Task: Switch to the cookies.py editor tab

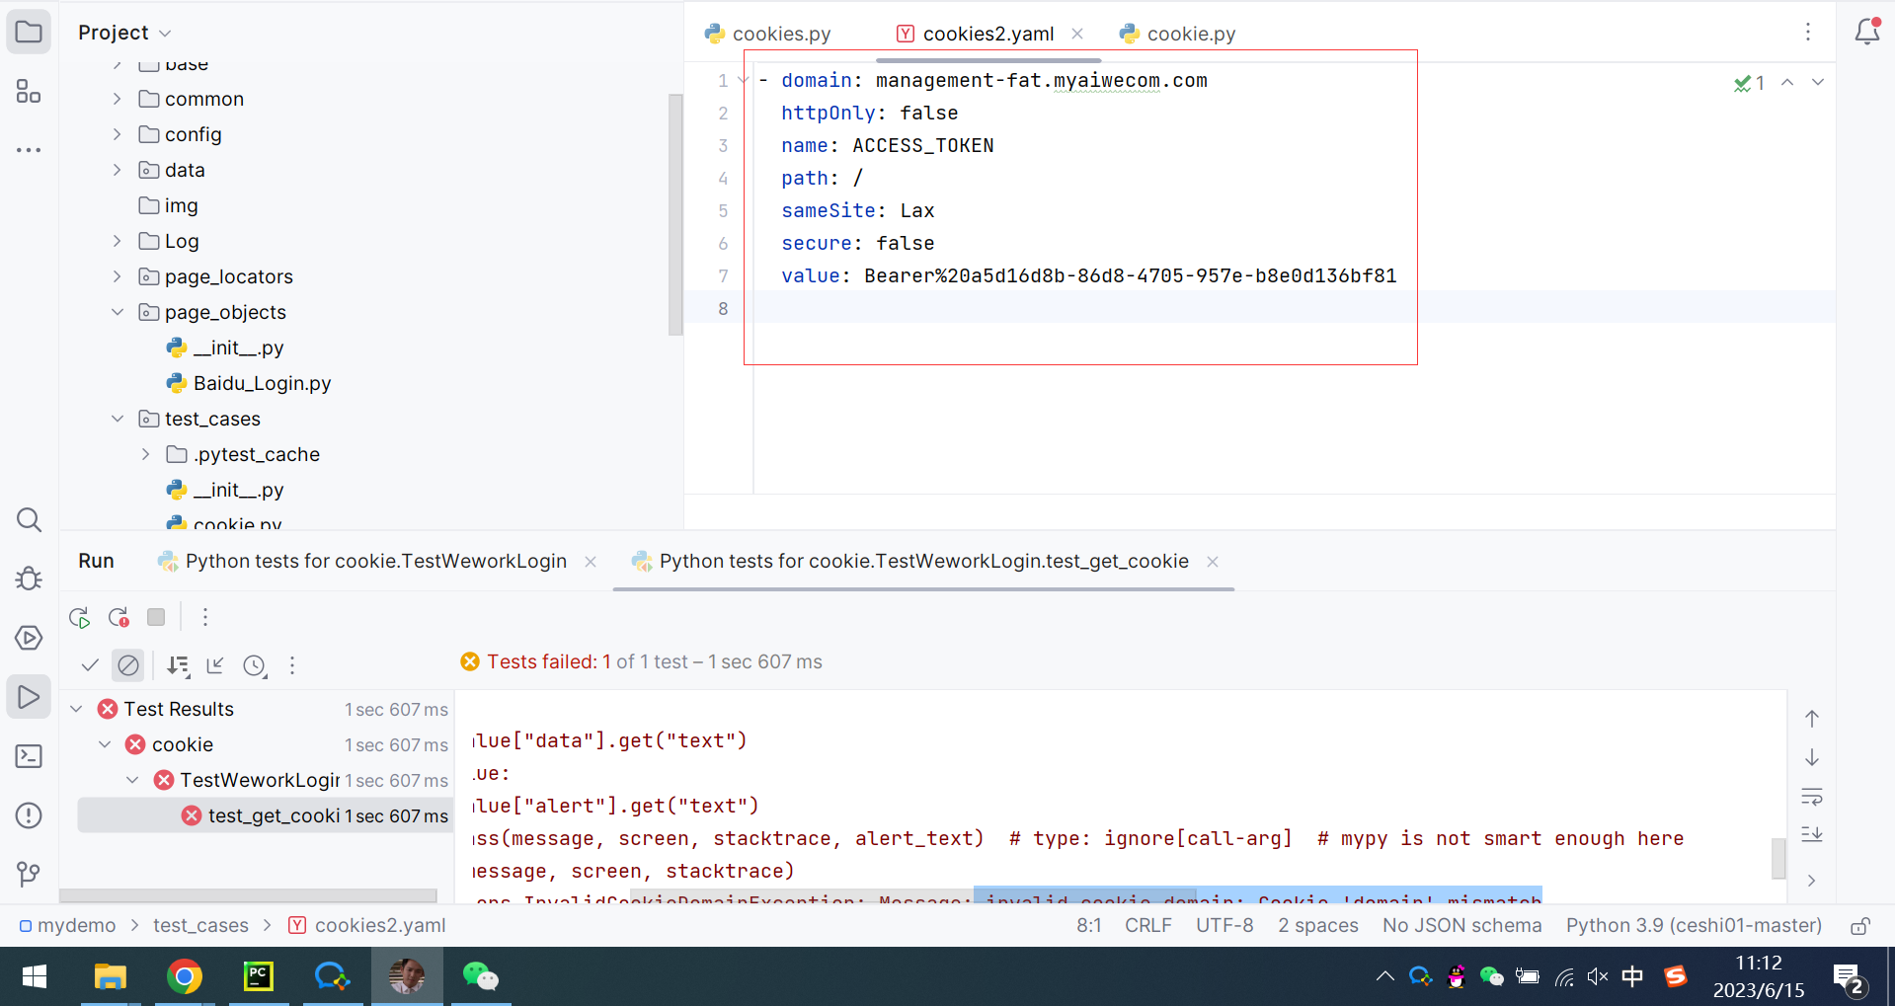Action: point(768,34)
